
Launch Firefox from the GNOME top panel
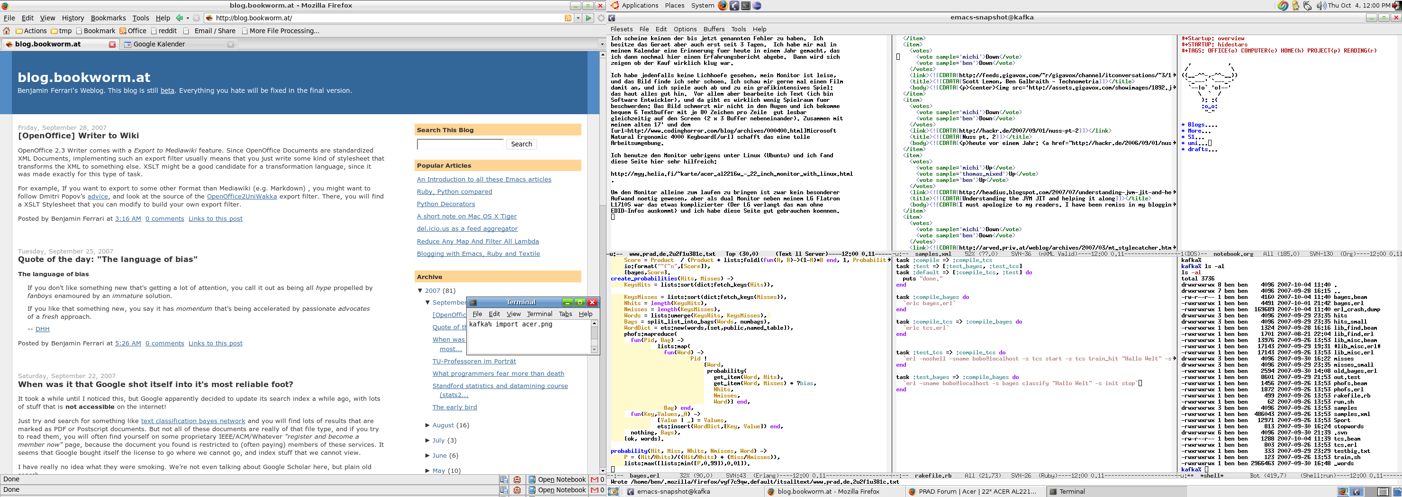click(723, 5)
